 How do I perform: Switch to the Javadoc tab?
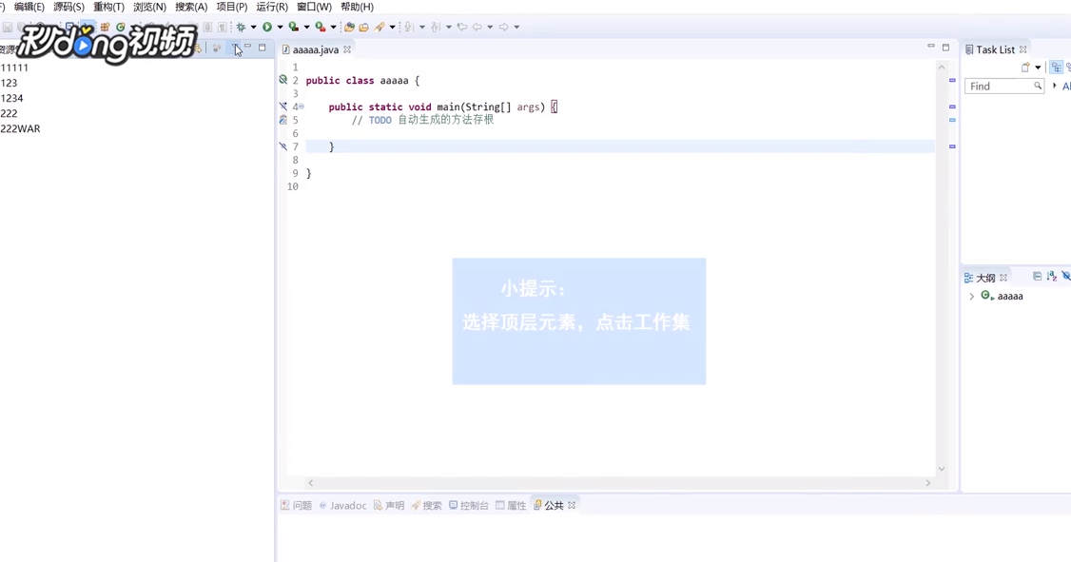pyautogui.click(x=342, y=505)
